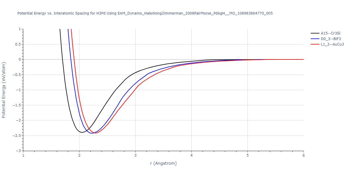Screen dimensions: 349x174
Task: Click the blue D0_3--BiF3 legend line swatch
Action: [x=315, y=39]
